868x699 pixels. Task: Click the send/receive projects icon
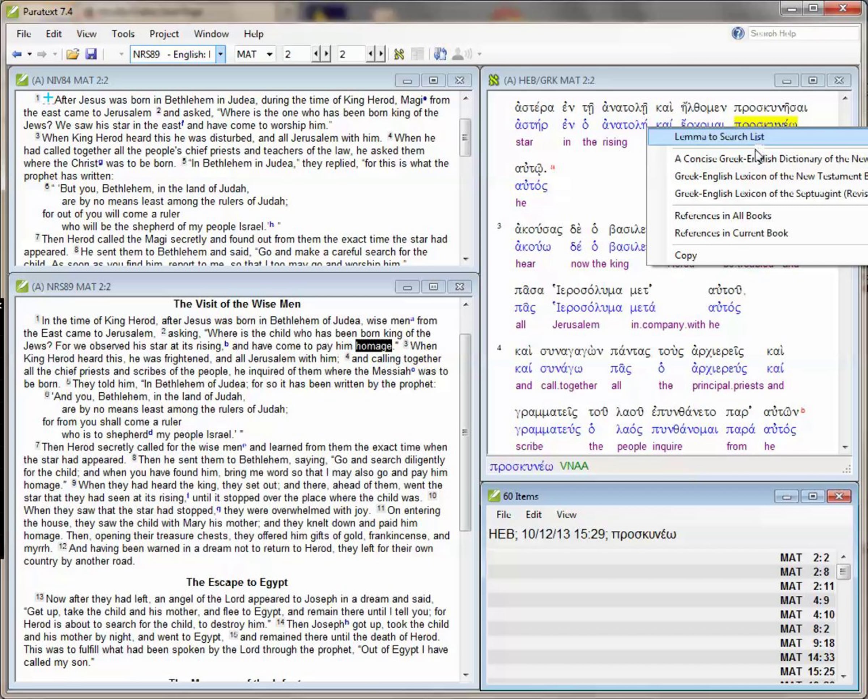tap(440, 54)
